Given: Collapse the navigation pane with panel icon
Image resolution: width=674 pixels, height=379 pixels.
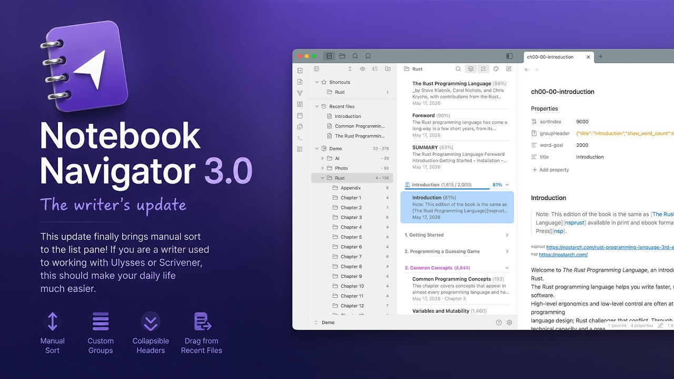Looking at the screenshot, I should 316,69.
